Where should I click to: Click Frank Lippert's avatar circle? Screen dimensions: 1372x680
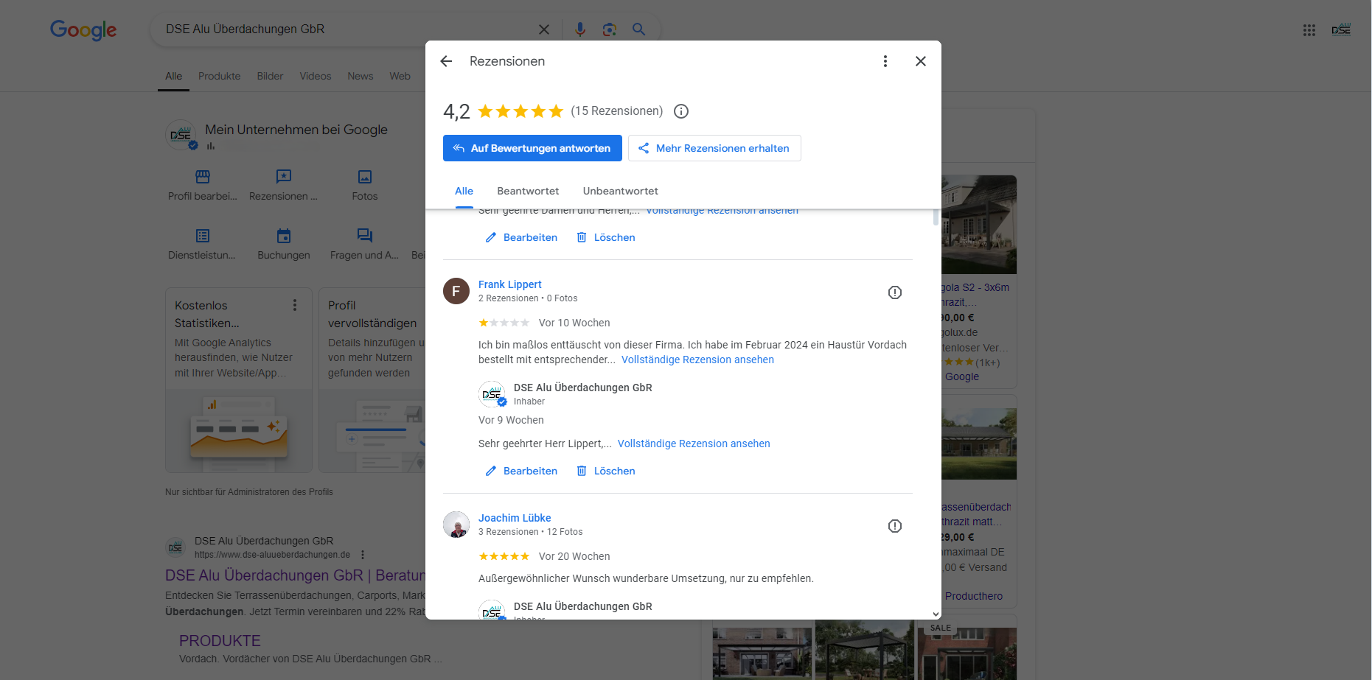pyautogui.click(x=456, y=291)
